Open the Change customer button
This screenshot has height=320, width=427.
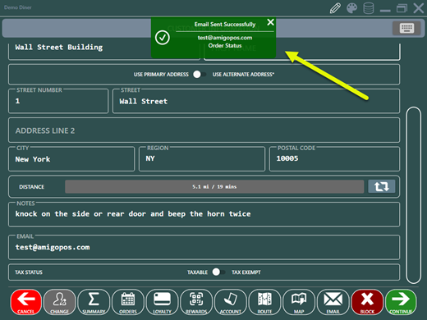tap(60, 302)
